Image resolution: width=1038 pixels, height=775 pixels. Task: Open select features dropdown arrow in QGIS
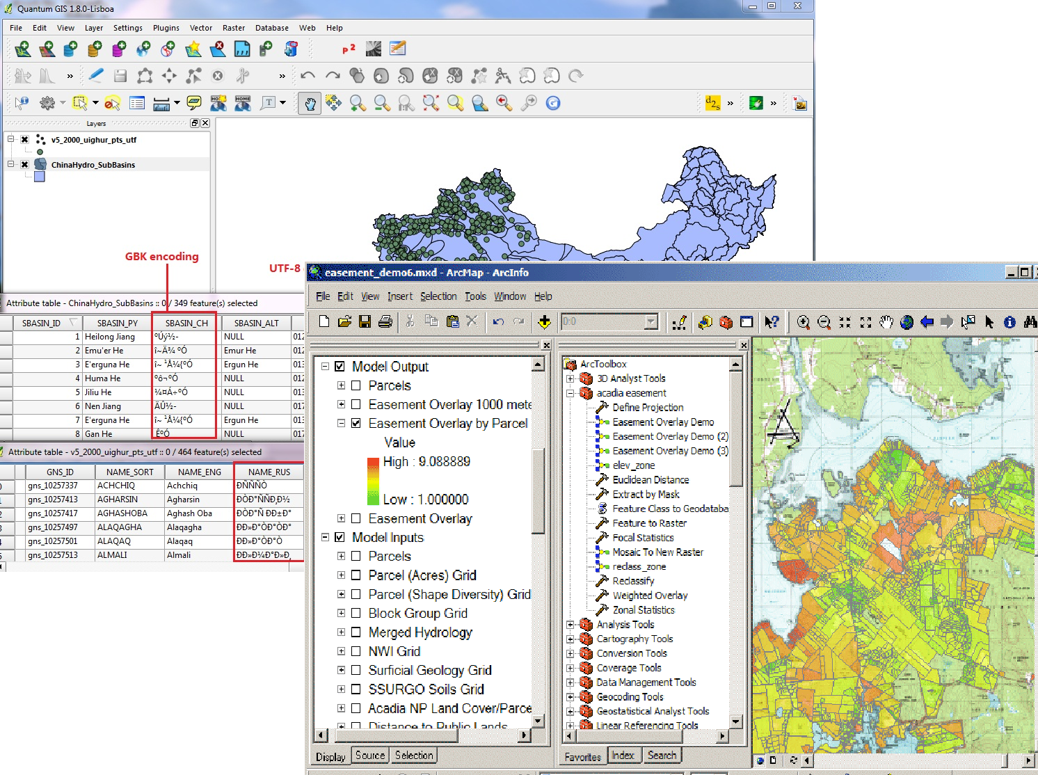point(95,103)
